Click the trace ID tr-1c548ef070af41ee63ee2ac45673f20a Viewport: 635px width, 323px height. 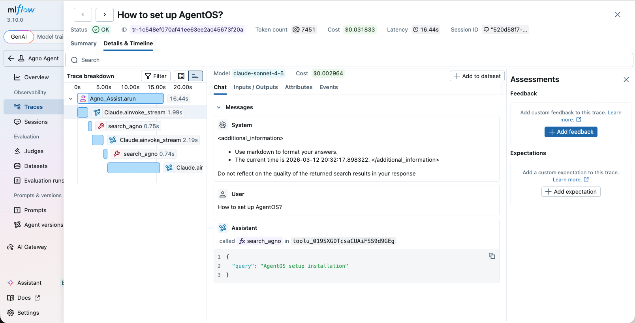click(188, 30)
